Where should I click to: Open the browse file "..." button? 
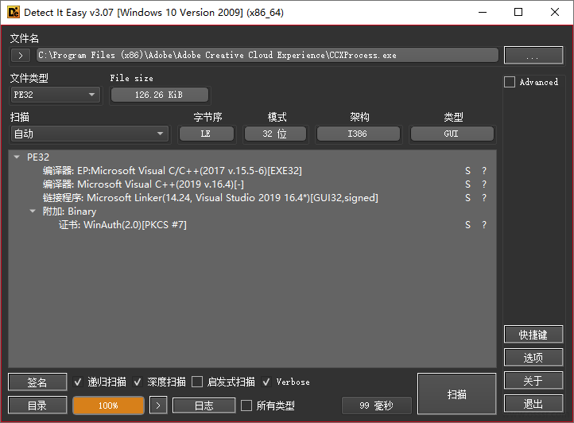click(533, 56)
